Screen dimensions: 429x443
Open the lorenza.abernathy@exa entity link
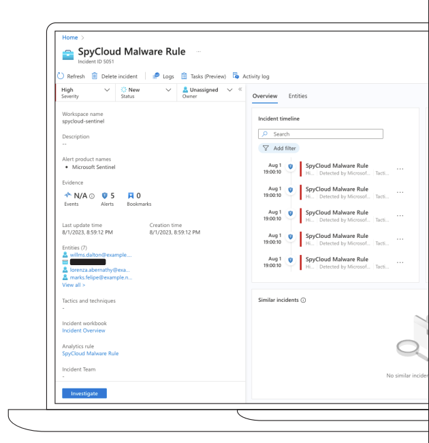coord(100,270)
